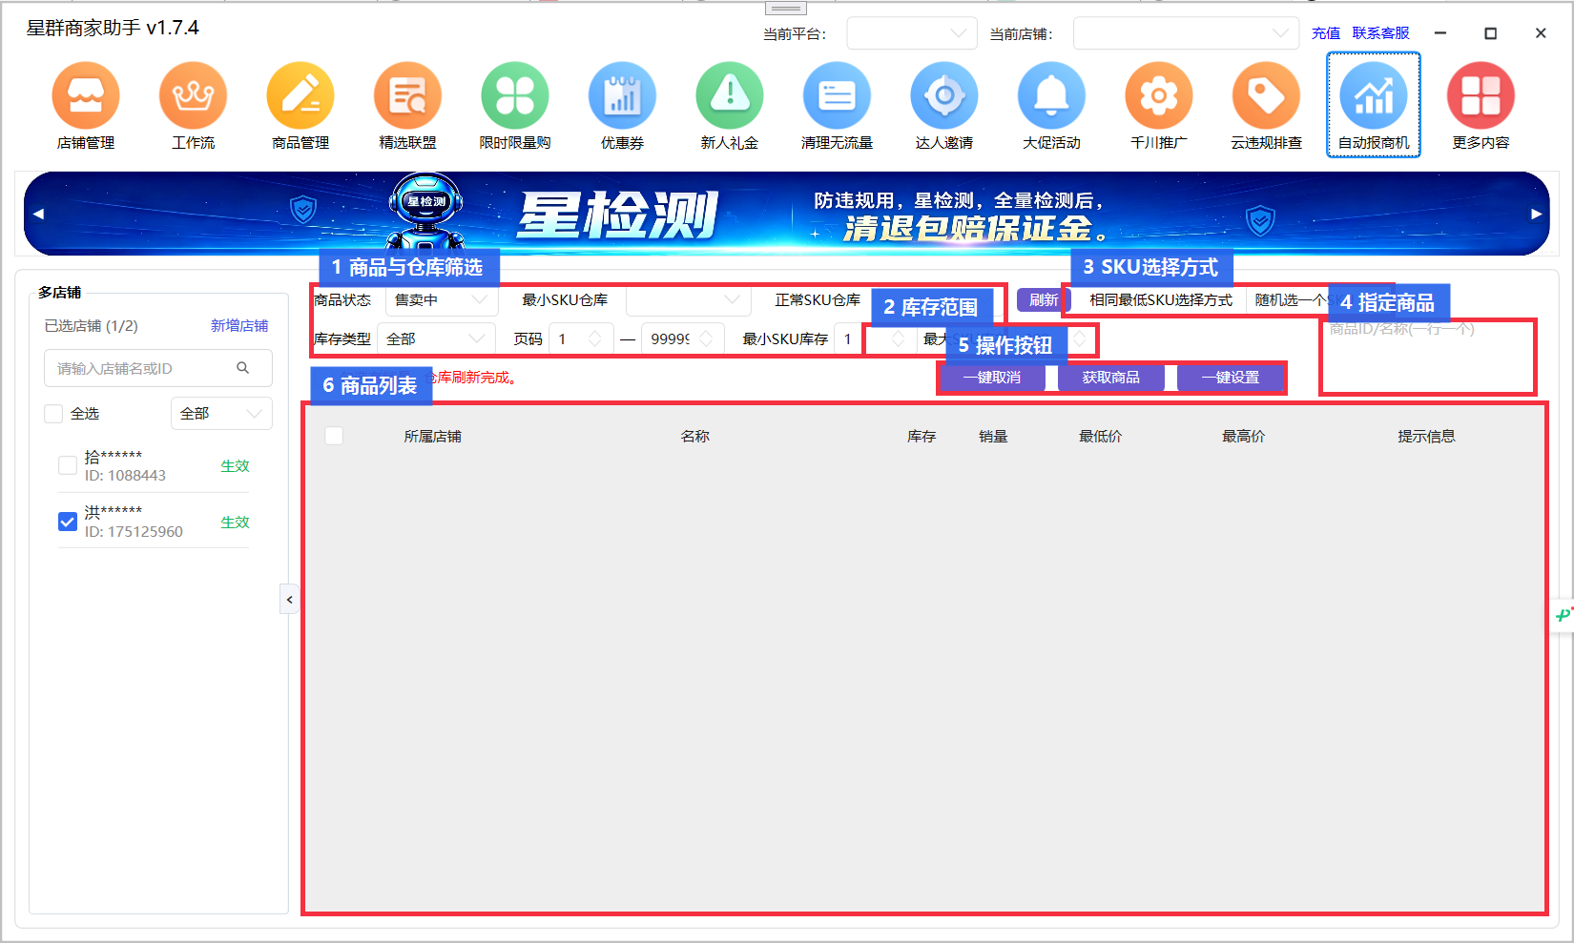Focus the 商品ID/名称 specified product text area
Image resolution: width=1574 pixels, height=943 pixels.
pyautogui.click(x=1428, y=356)
